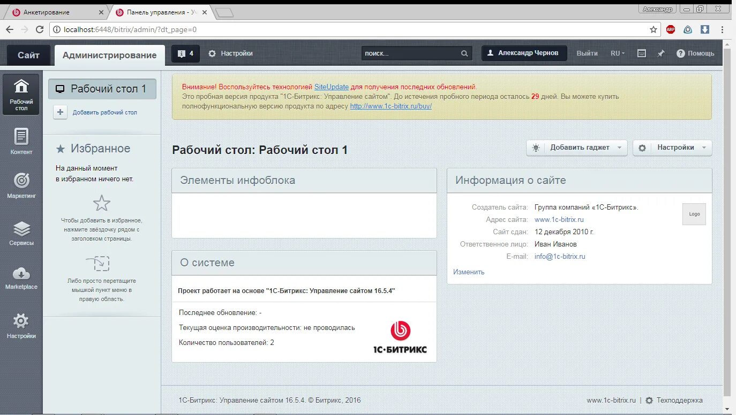Click the 1С-Битрикс logo in О системе
Image resolution: width=736 pixels, height=415 pixels.
point(400,337)
